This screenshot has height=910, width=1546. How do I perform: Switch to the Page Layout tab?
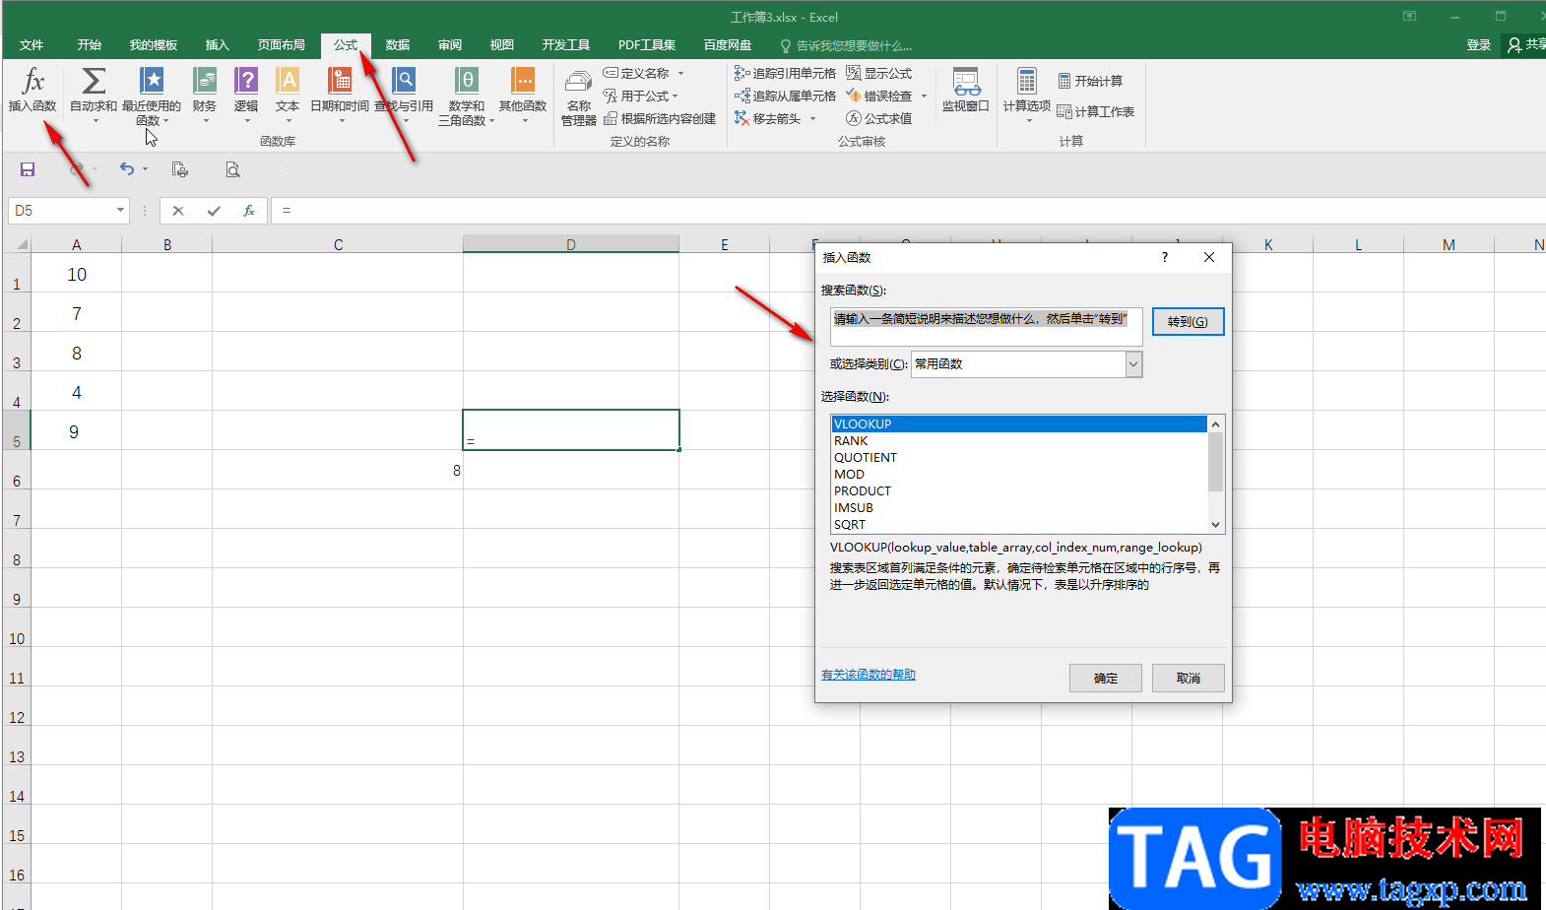tap(282, 45)
